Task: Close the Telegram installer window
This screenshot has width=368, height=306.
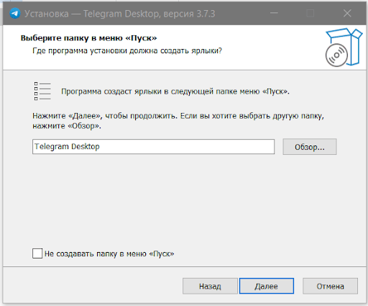Action: coord(347,14)
